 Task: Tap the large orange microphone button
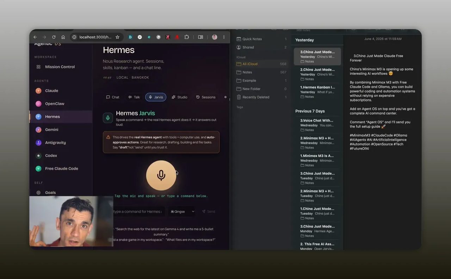pyautogui.click(x=161, y=175)
